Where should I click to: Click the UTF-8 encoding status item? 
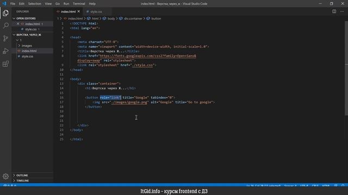click(304, 185)
